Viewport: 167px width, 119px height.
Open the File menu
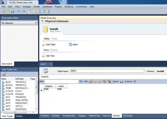coord(3,6)
